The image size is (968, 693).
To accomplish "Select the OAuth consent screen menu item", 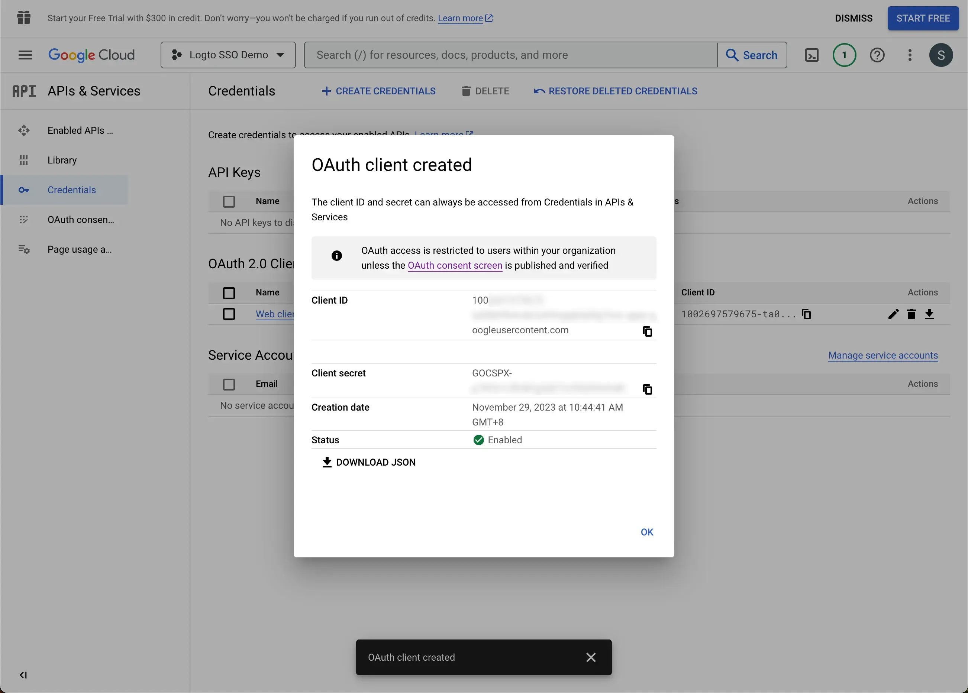I will pos(80,219).
